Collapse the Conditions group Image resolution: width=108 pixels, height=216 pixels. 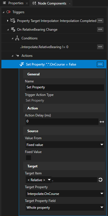tap(12, 38)
